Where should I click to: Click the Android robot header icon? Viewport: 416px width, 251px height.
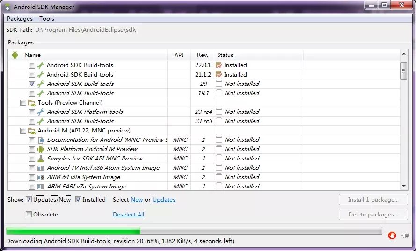click(x=15, y=55)
